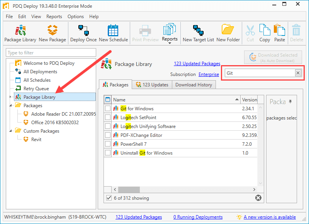Sort by the Version column header

tap(250, 100)
